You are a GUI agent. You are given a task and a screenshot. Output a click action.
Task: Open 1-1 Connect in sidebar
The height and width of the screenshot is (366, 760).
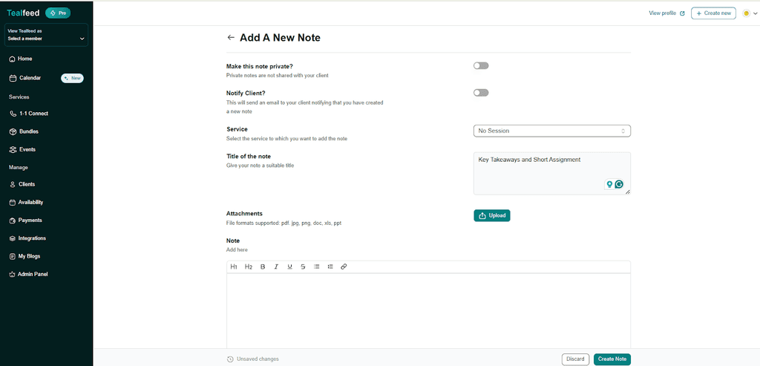[29, 114]
